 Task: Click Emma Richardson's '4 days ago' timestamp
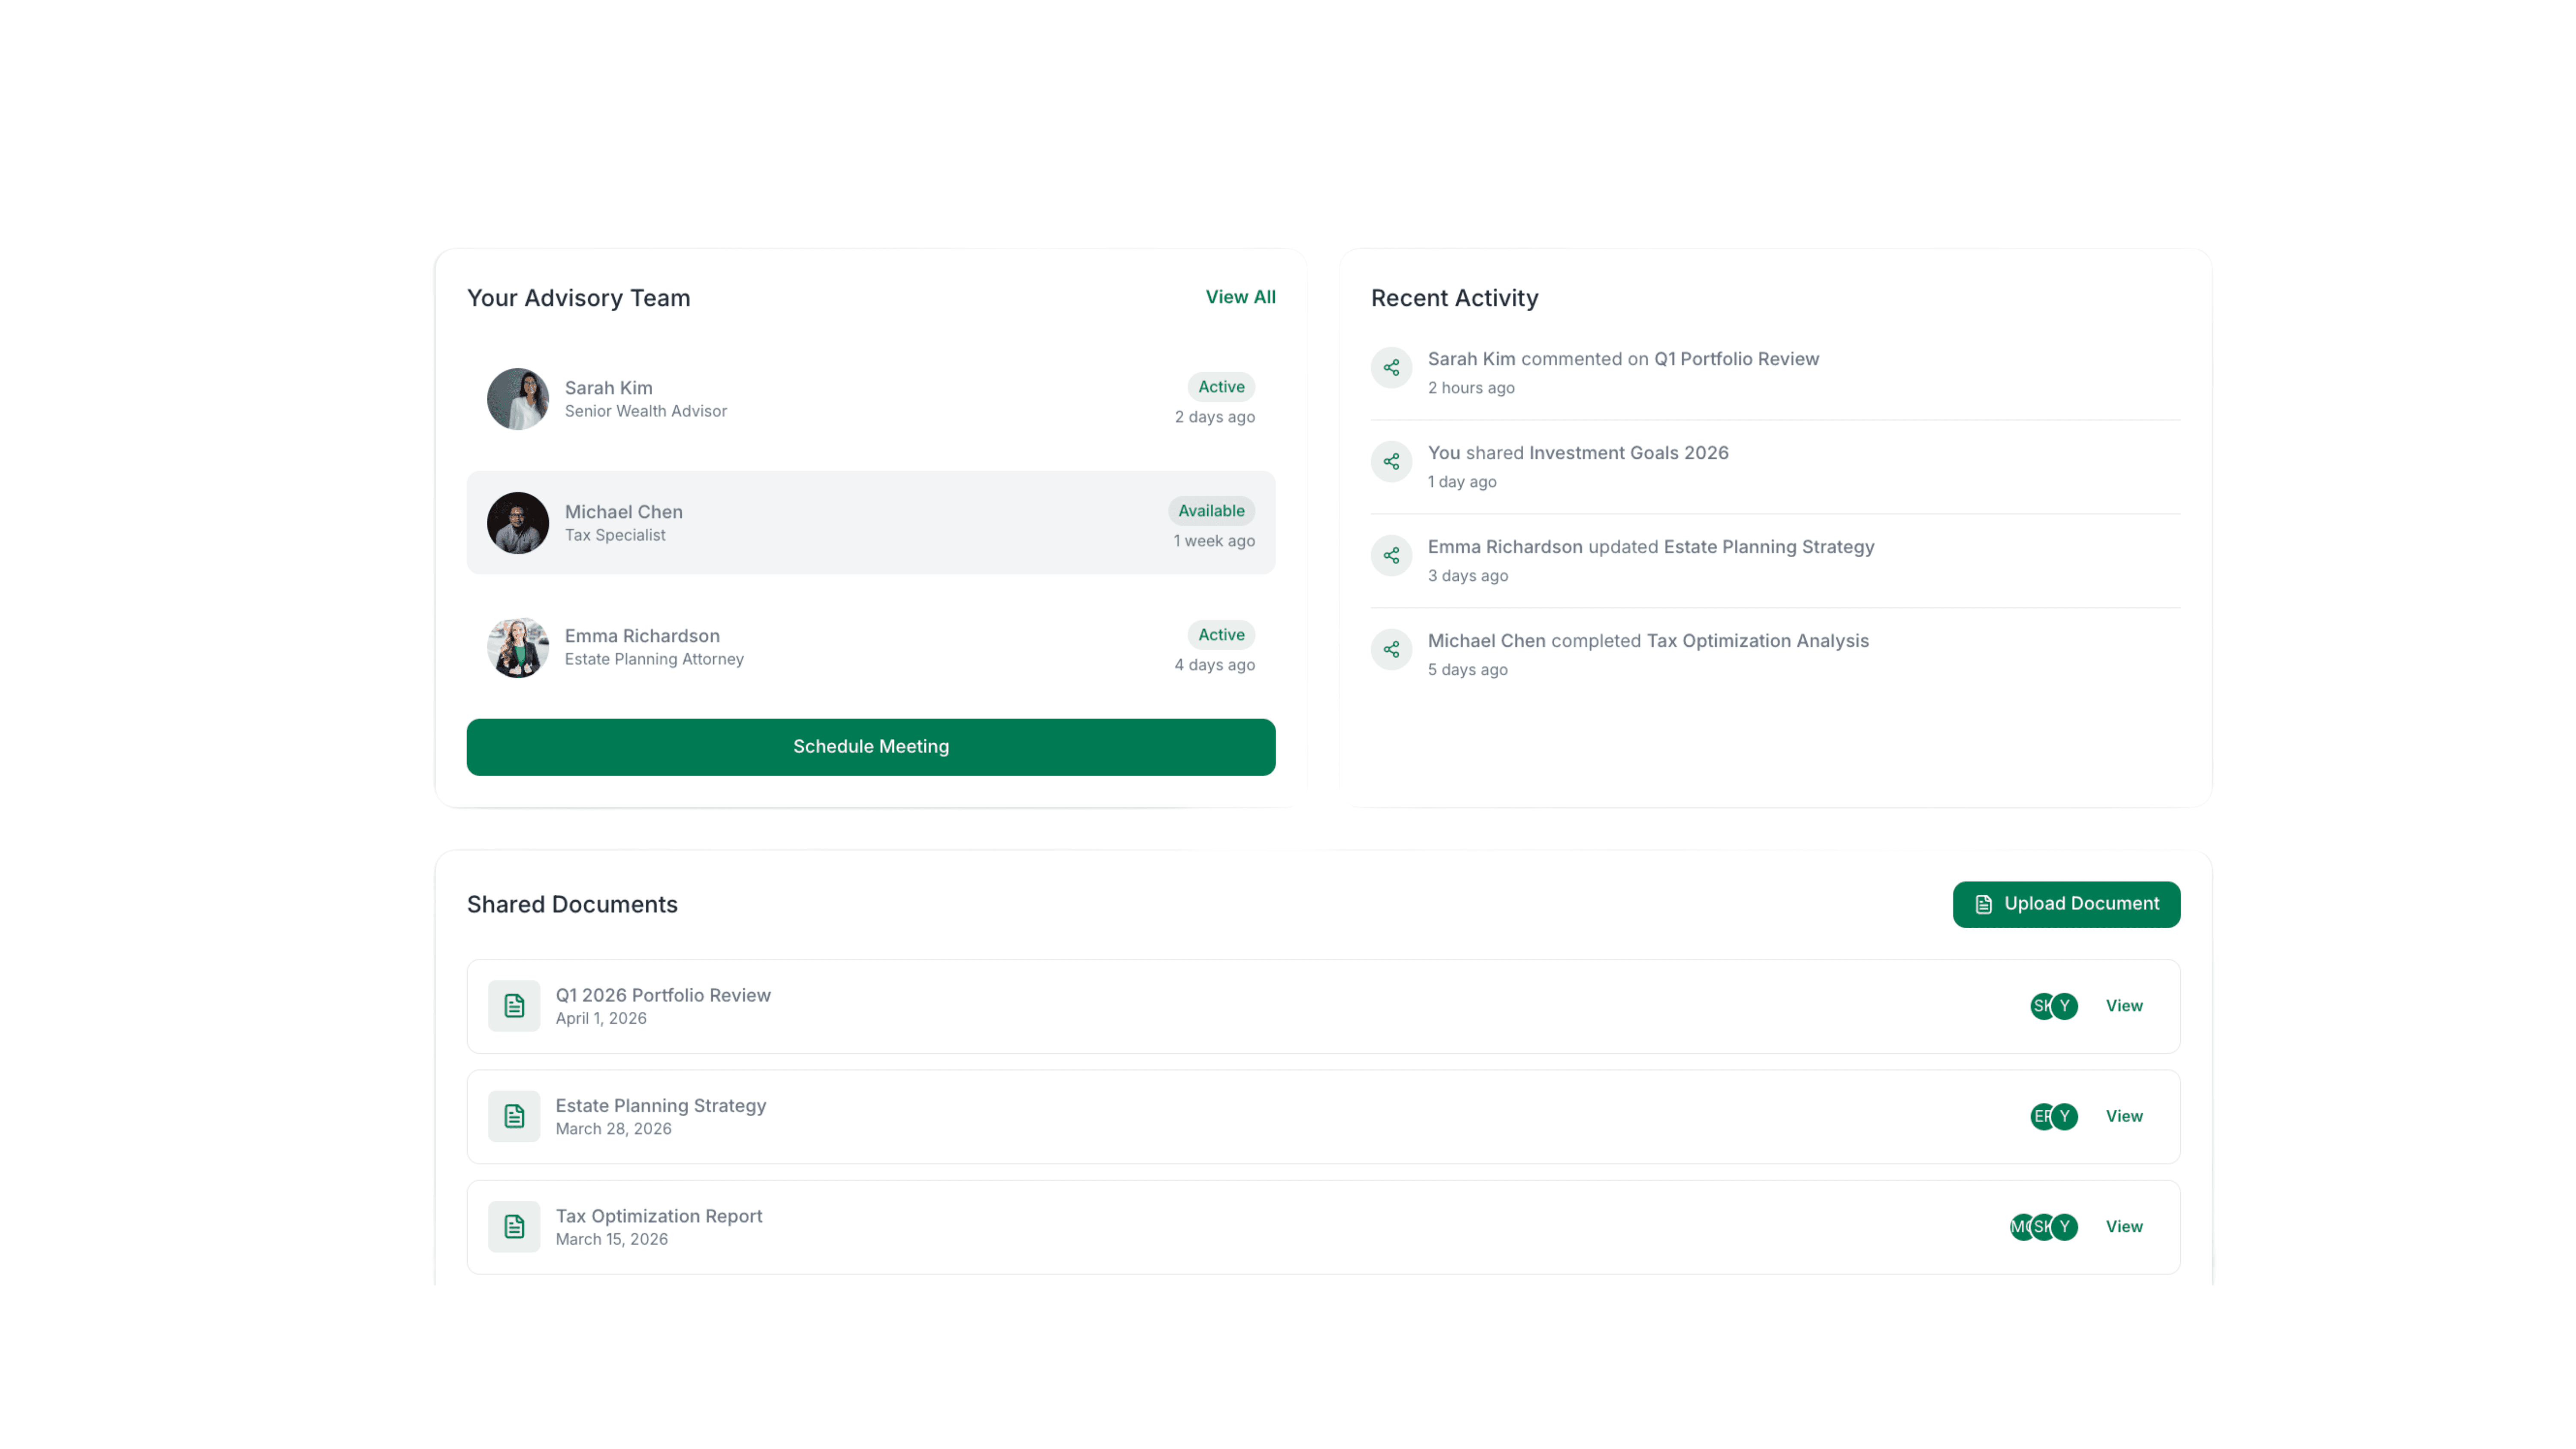(x=1215, y=665)
